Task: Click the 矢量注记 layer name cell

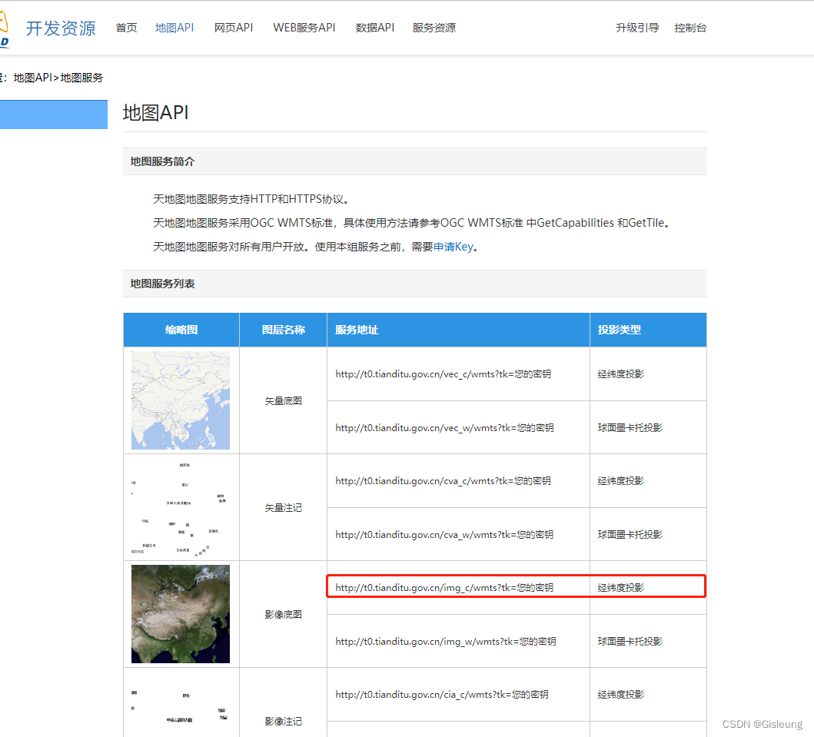Action: (284, 507)
